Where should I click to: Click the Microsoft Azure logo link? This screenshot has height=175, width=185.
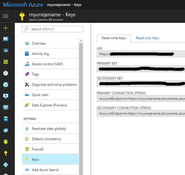[23, 5]
